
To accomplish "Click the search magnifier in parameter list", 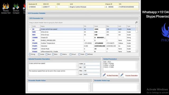I will click(136, 22).
